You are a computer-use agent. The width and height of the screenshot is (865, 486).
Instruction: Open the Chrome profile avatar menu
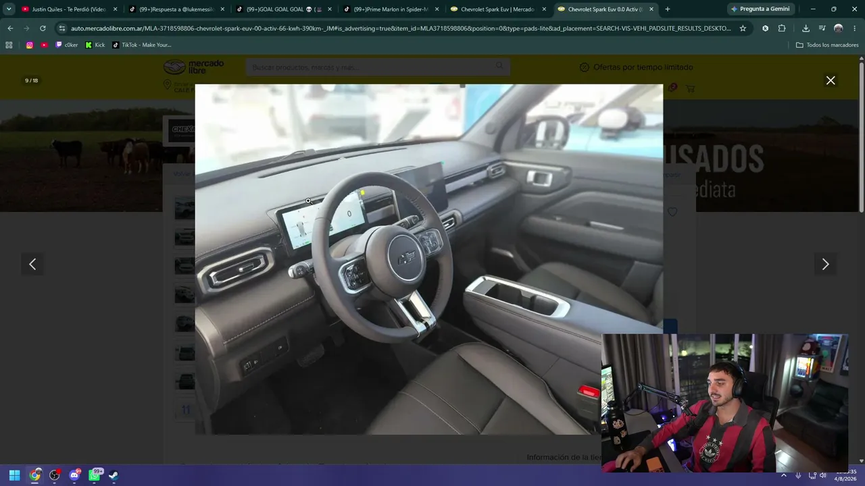838,28
